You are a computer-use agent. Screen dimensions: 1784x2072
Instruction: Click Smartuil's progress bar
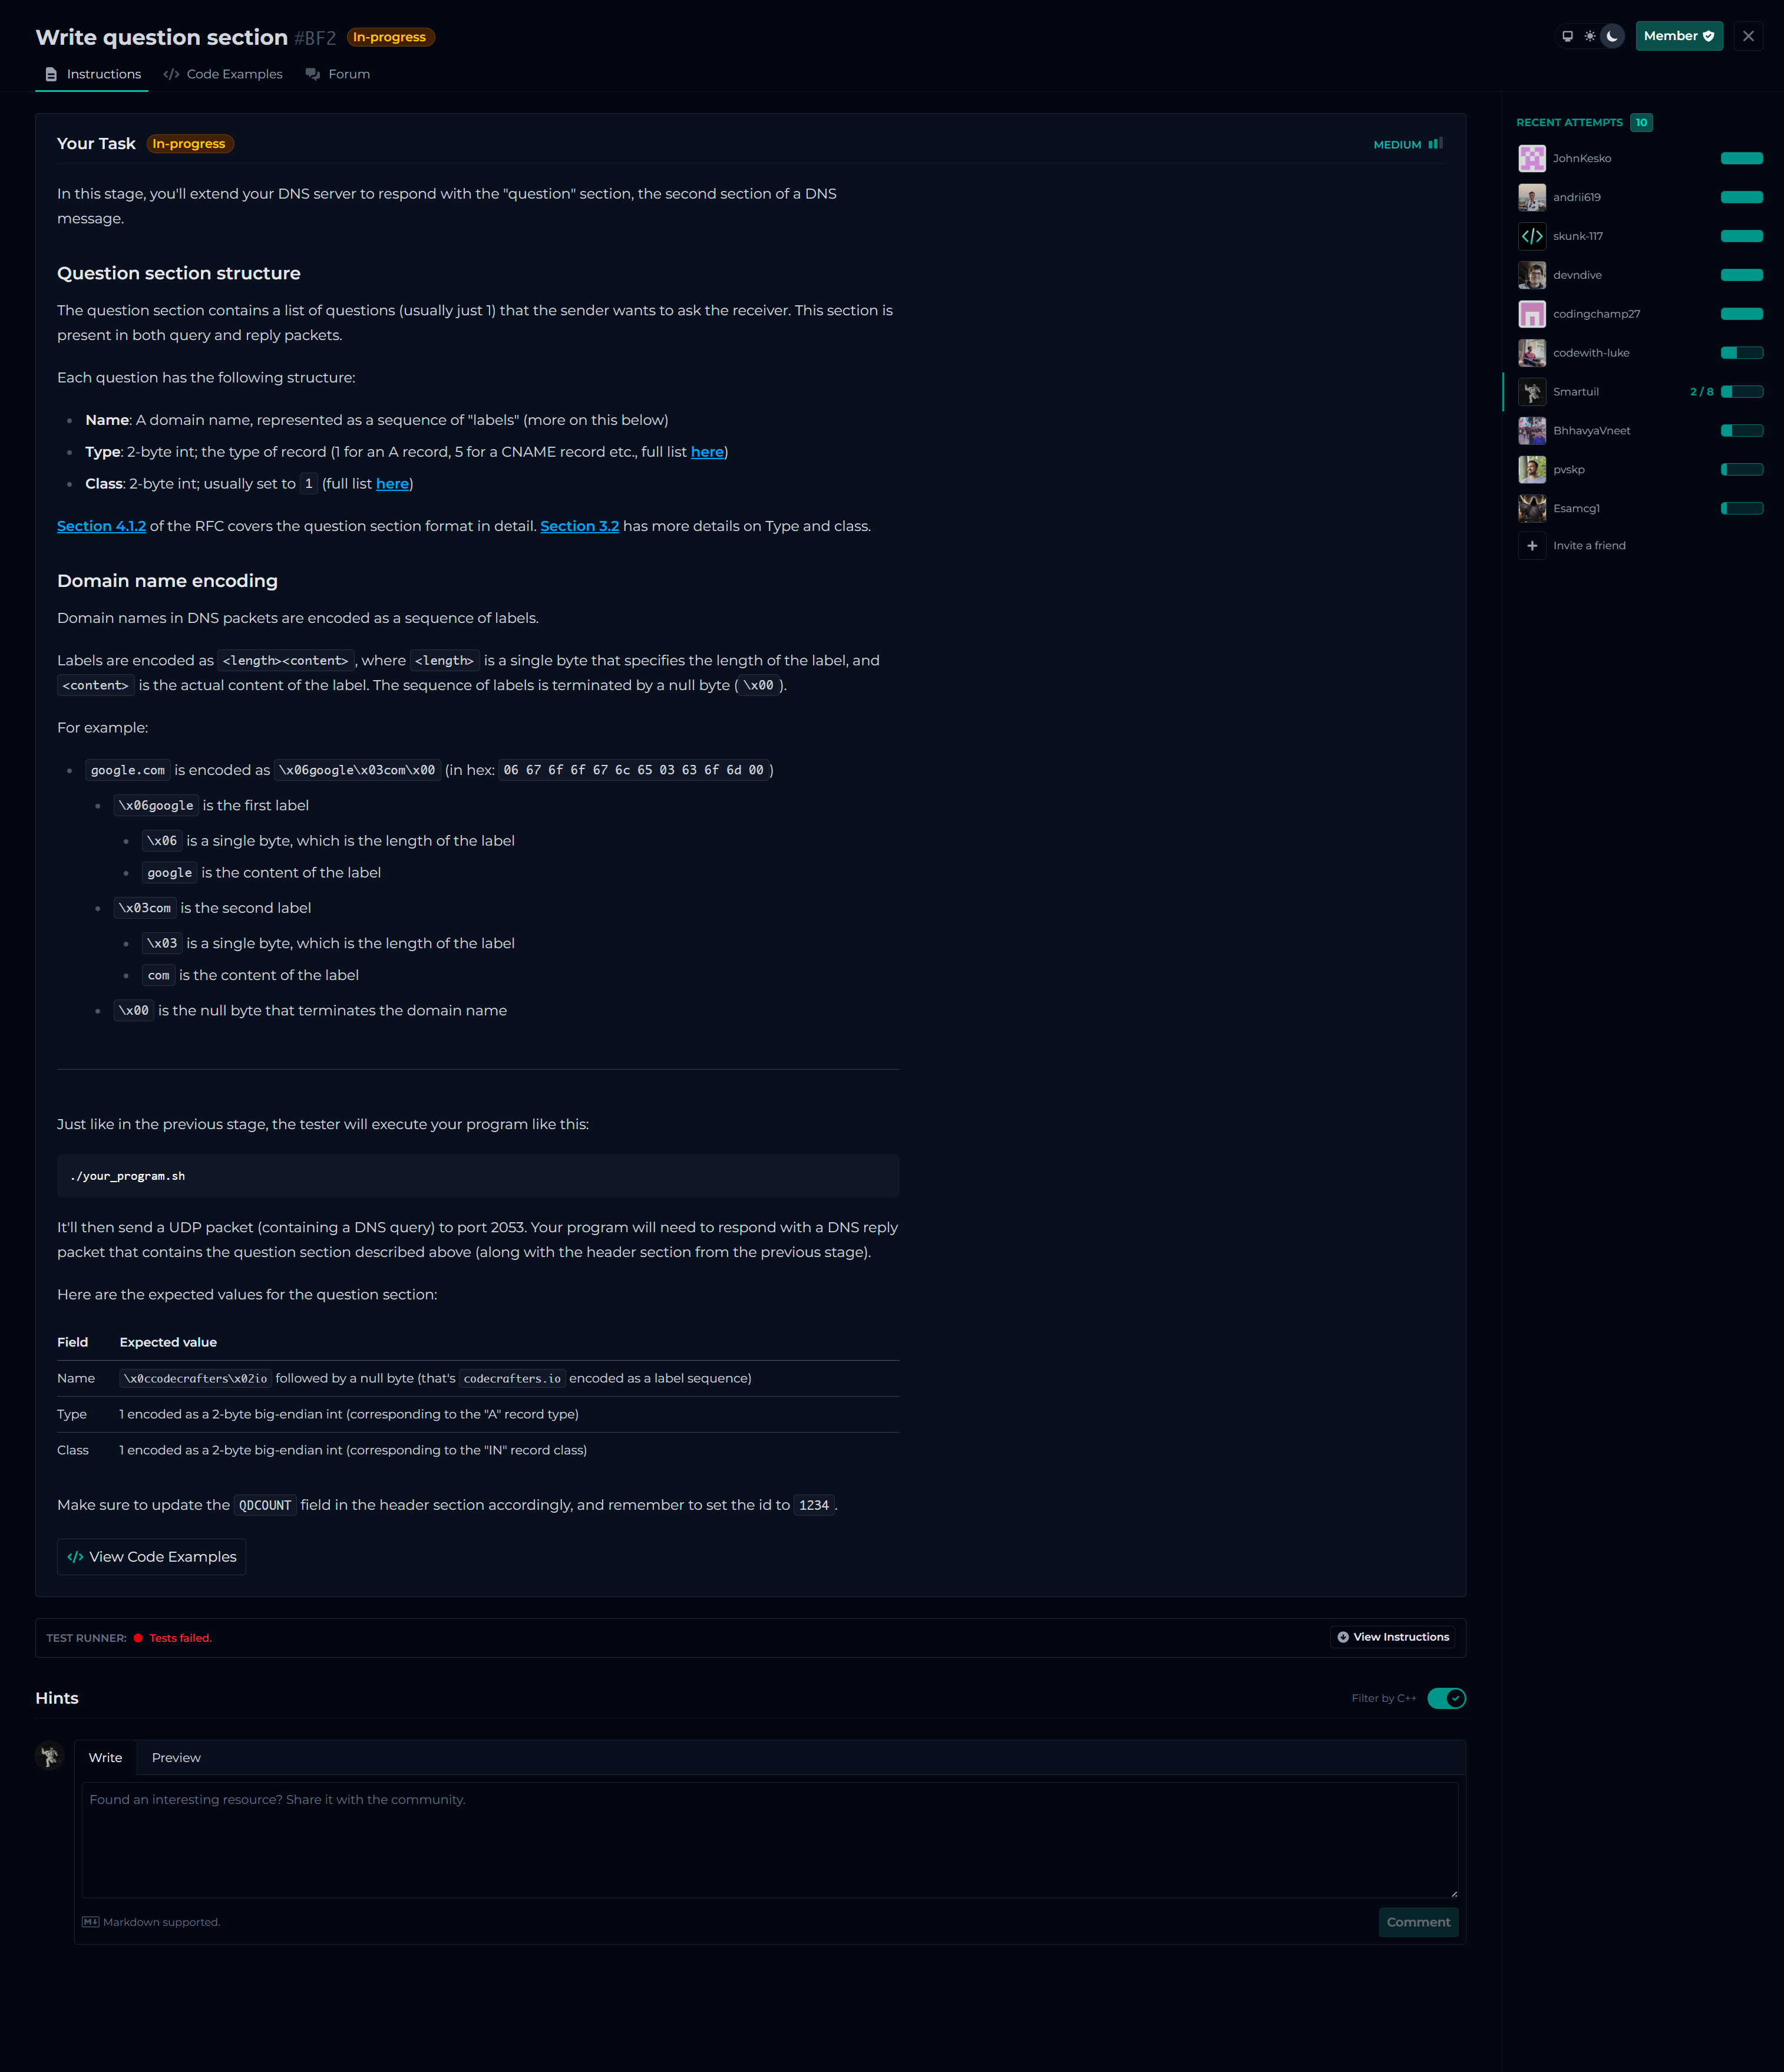tap(1741, 392)
